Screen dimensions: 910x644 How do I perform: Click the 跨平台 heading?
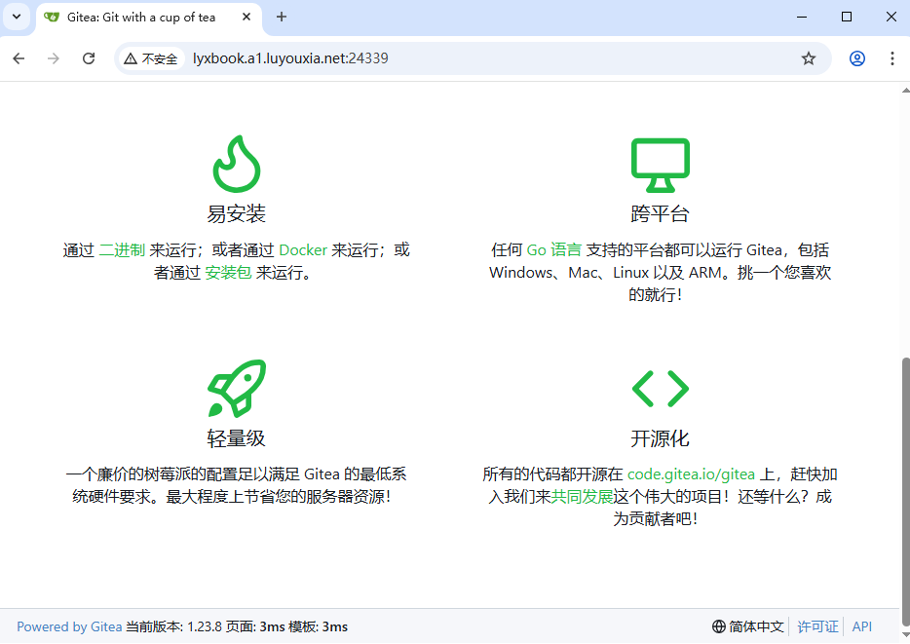660,213
